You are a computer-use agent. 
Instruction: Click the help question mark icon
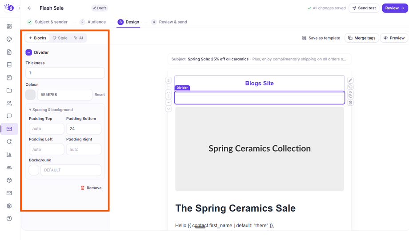[9, 219]
